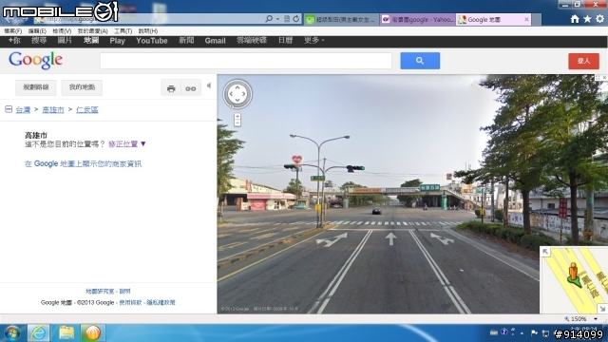Click the keyboard tray icon

[494, 332]
